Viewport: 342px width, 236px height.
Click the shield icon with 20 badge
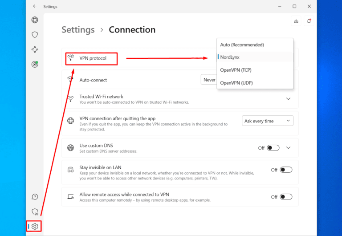pyautogui.click(x=35, y=212)
